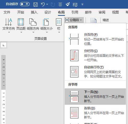This screenshot has height=124, width=128.
Task: Click the Undo arrow icon
Action: 43,4
